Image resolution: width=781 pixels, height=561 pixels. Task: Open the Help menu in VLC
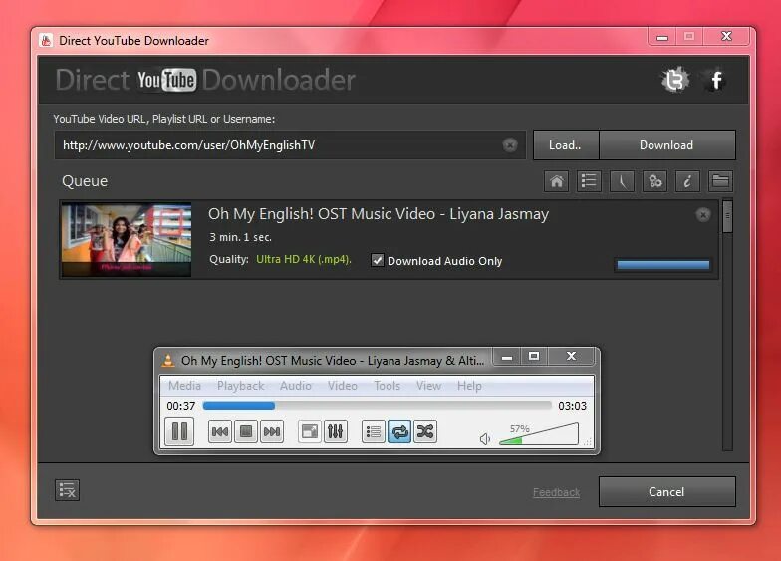(469, 385)
